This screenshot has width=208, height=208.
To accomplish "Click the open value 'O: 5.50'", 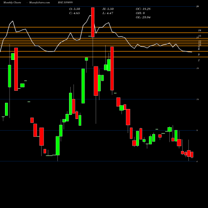I will click(x=74, y=9).
